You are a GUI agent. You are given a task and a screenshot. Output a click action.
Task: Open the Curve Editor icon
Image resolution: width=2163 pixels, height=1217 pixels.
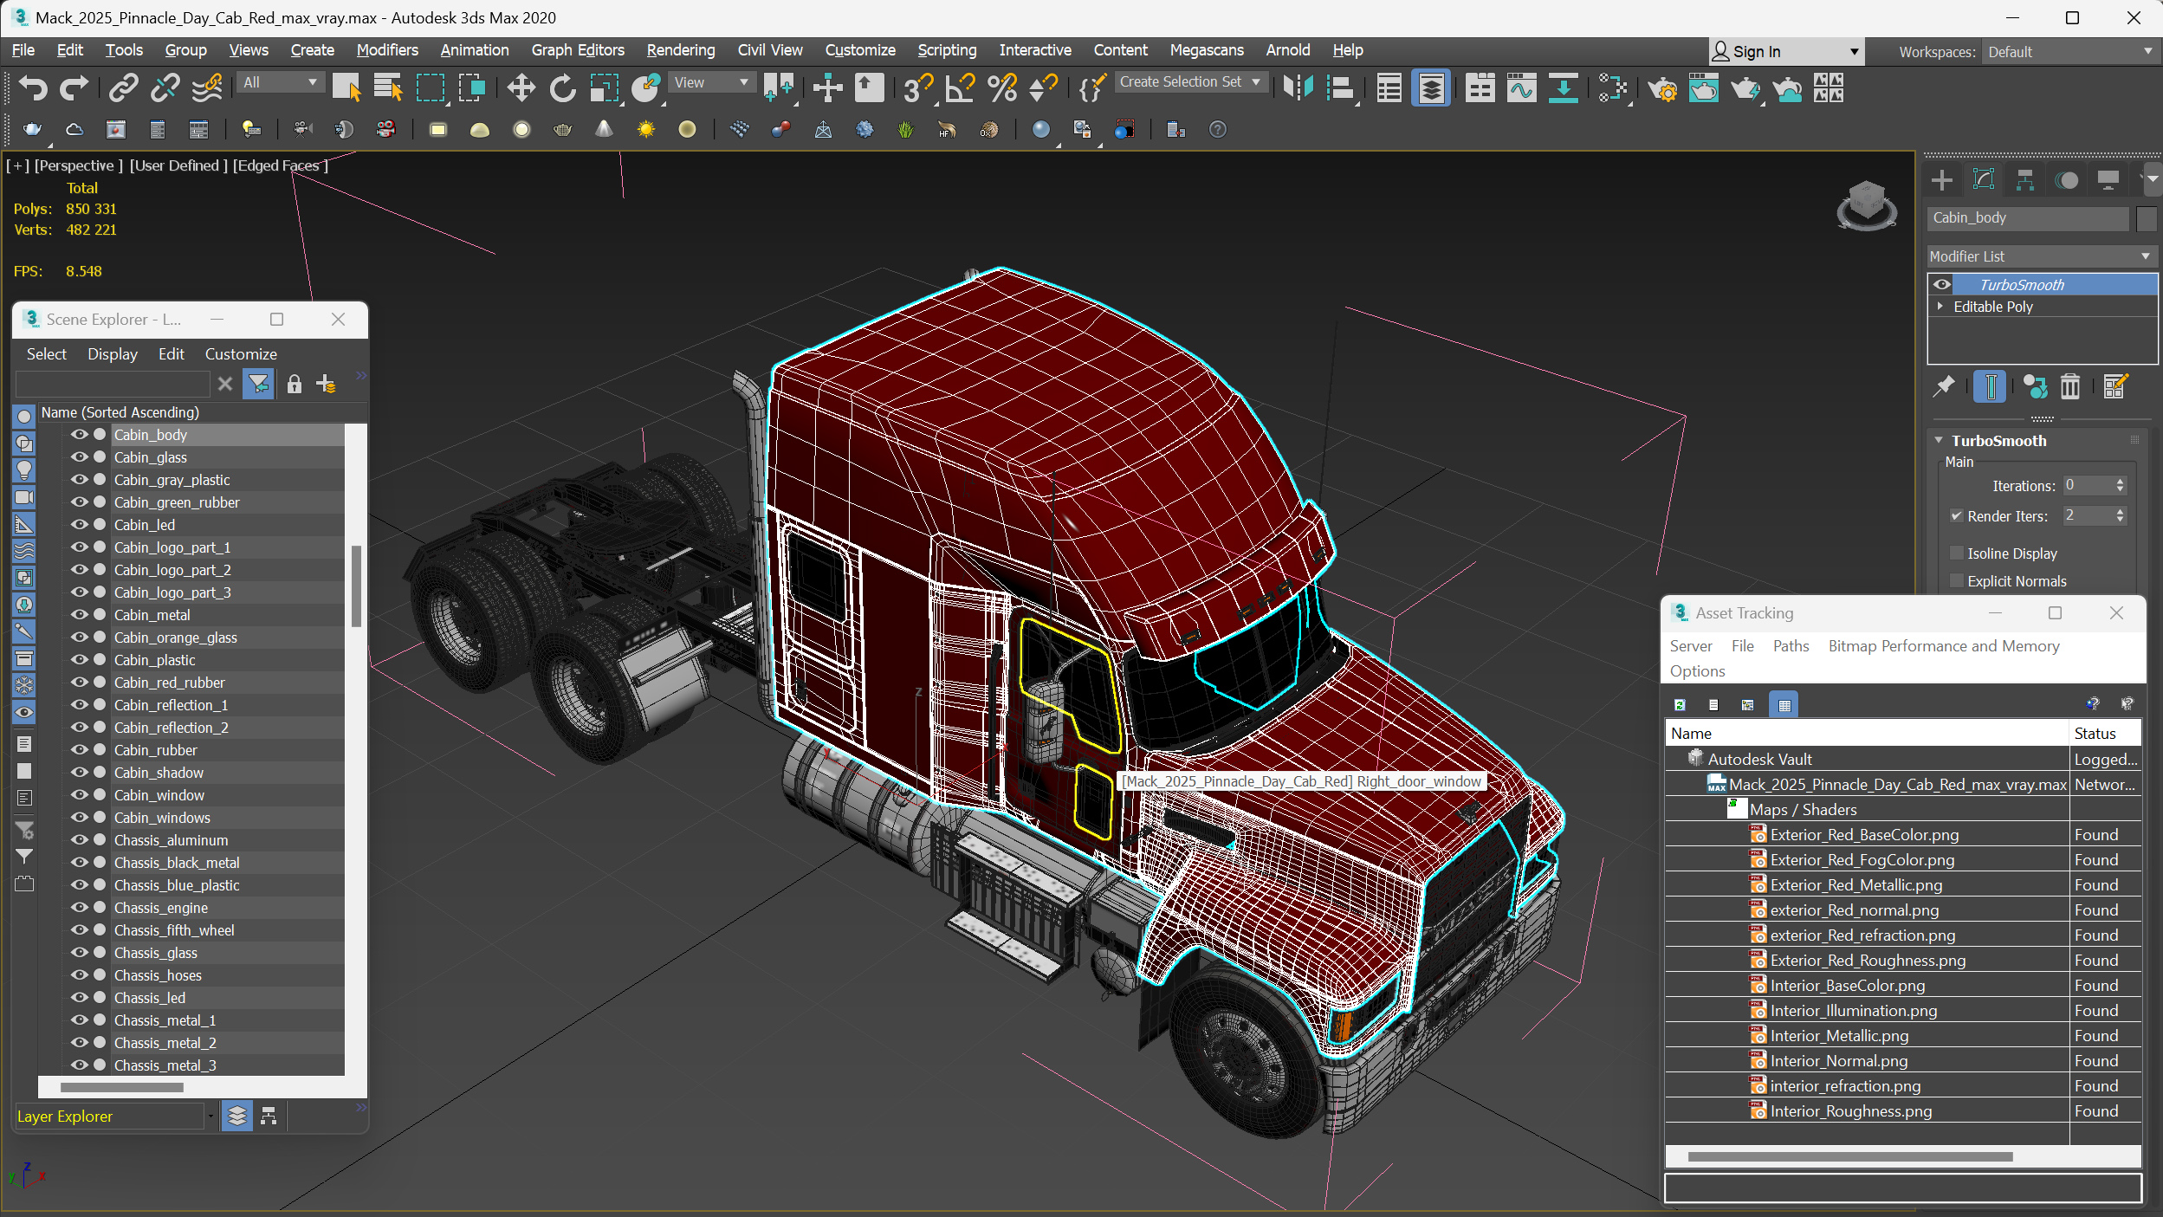coord(1521,87)
